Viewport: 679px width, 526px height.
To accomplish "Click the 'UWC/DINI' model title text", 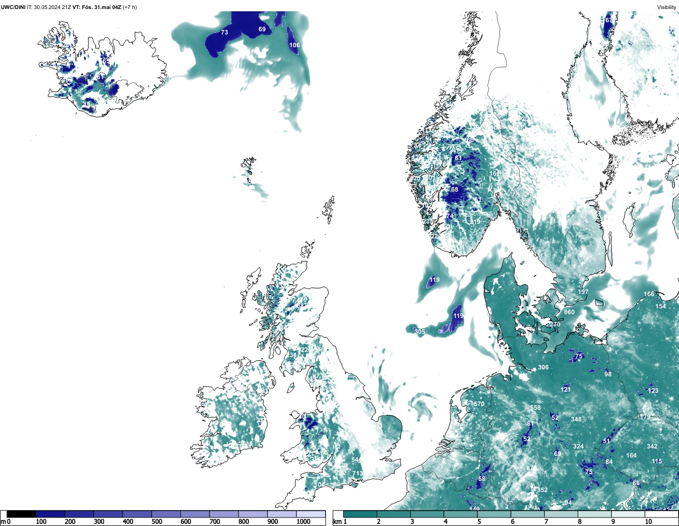I will click(x=13, y=7).
